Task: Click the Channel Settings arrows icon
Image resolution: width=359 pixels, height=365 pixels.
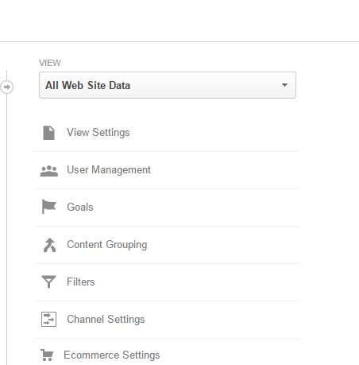Action: (x=48, y=319)
